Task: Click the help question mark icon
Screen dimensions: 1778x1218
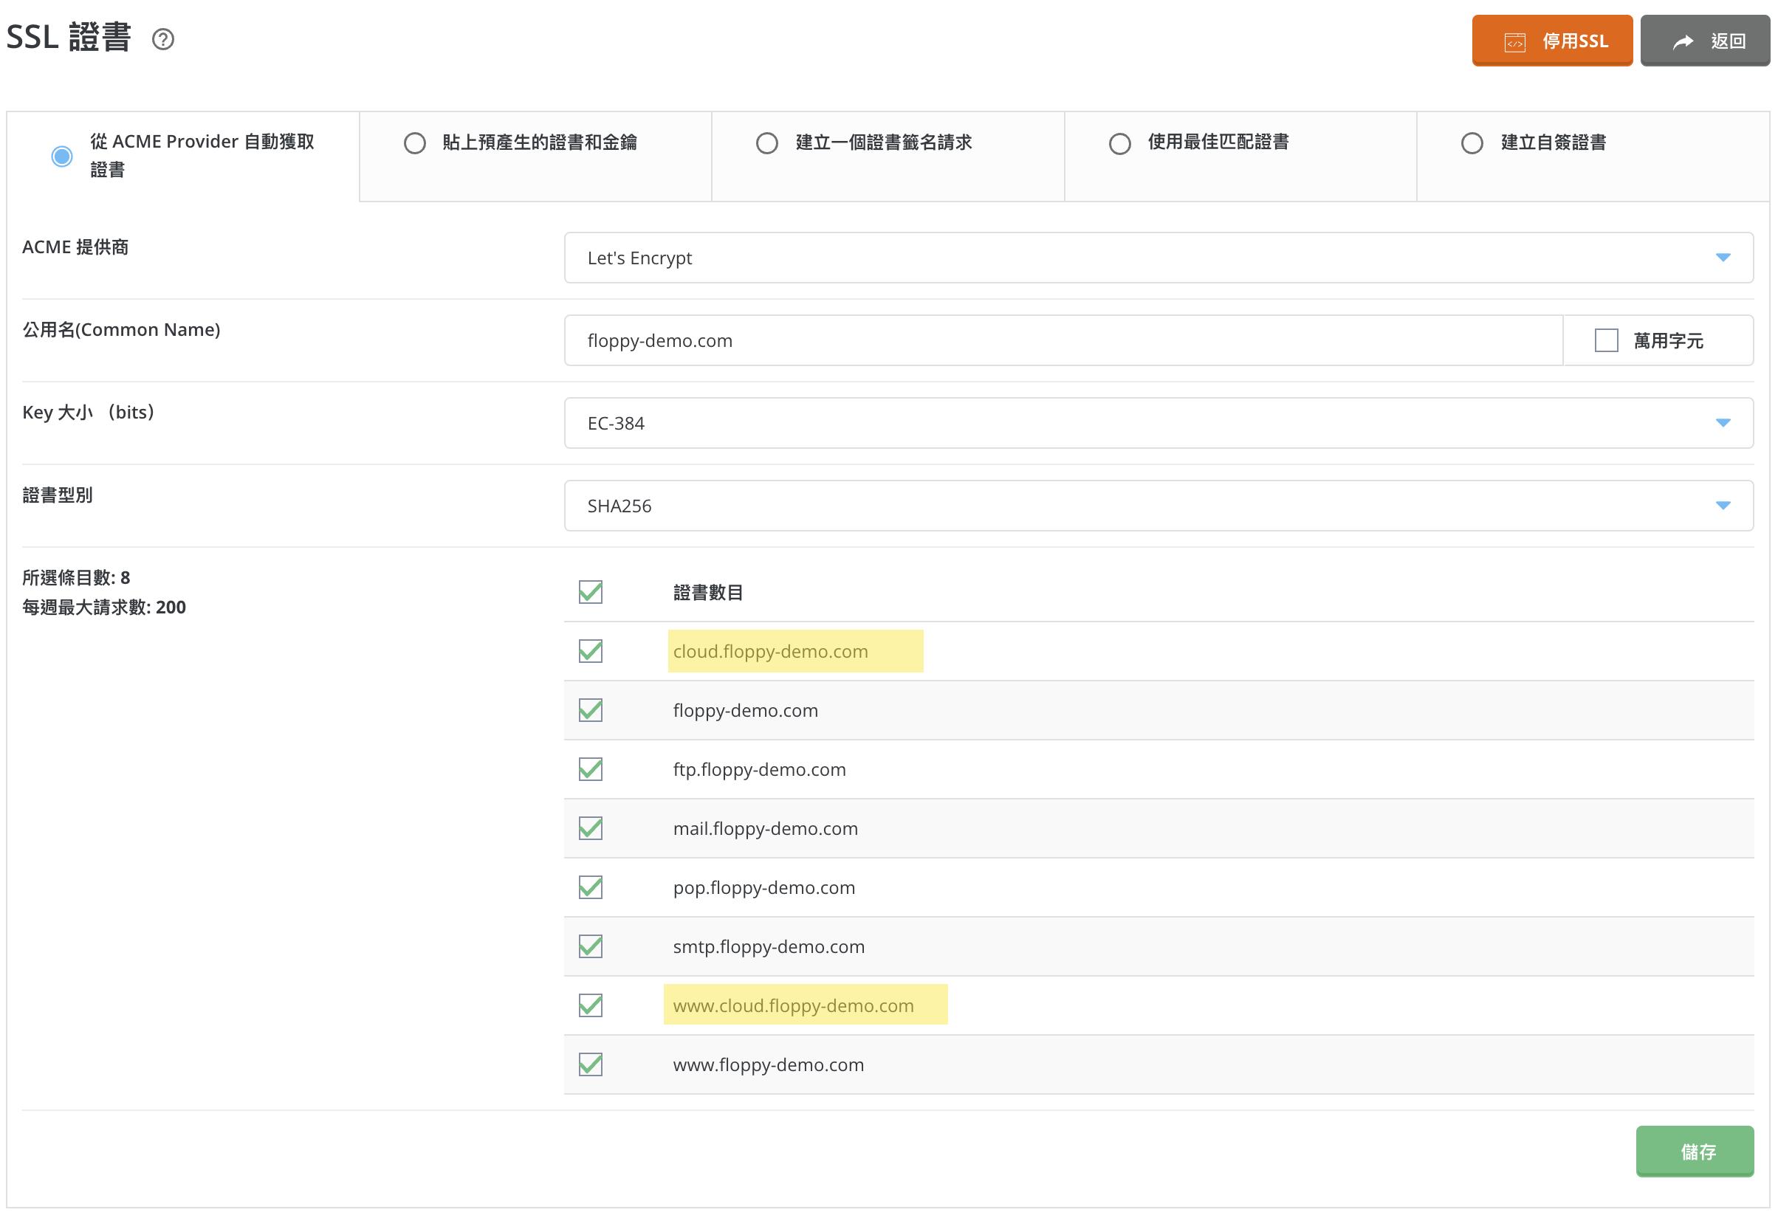Action: pyautogui.click(x=163, y=39)
